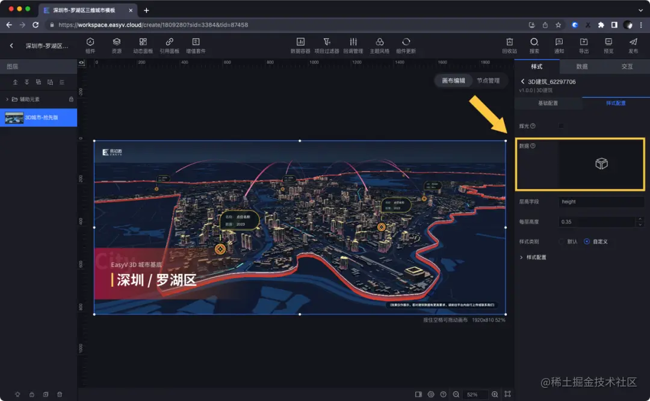The image size is (650, 401).
Task: Click the 预览 preview icon
Action: click(x=608, y=42)
